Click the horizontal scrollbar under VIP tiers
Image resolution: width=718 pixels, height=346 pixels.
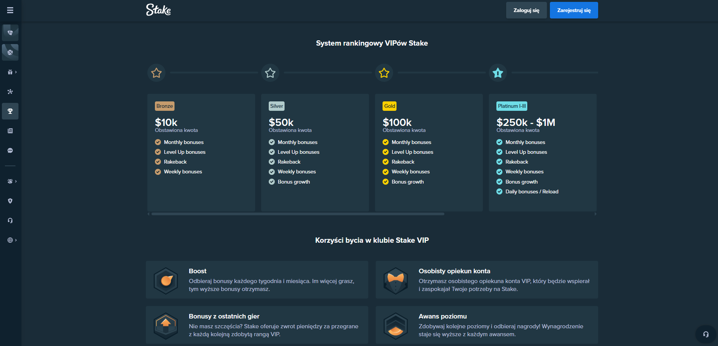pyautogui.click(x=298, y=214)
